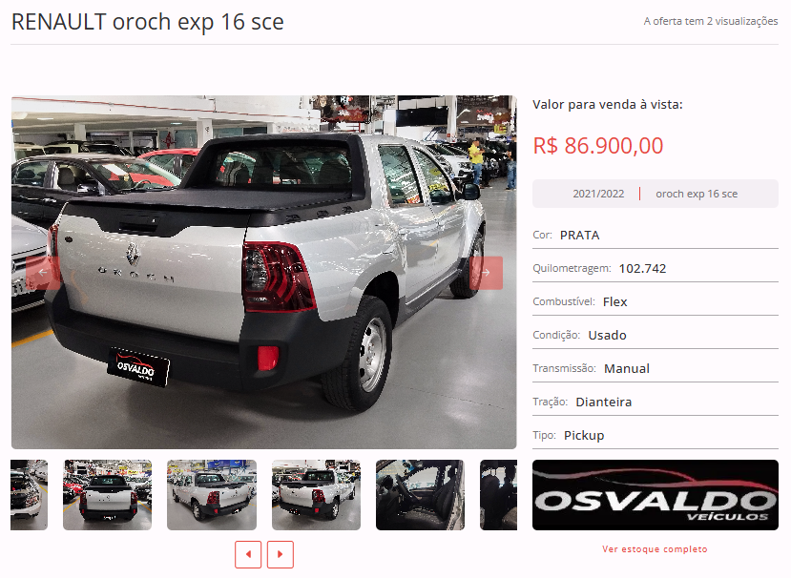
Task: Select the straight rear view thumbnail
Action: click(x=108, y=495)
